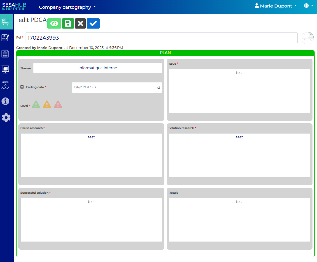Image resolution: width=317 pixels, height=262 pixels.
Task: Expand the Company cartography dropdown
Action: click(67, 7)
